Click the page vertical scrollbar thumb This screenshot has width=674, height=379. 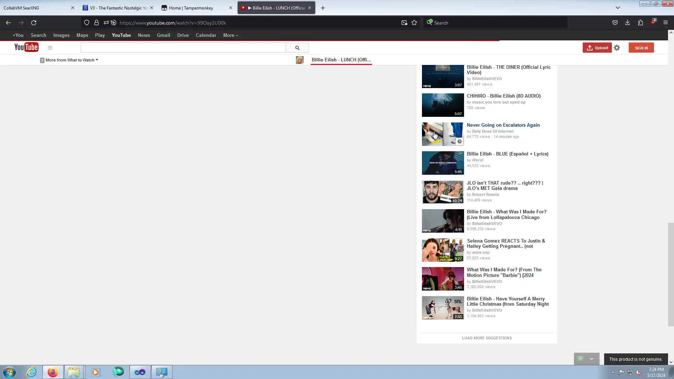tap(670, 274)
